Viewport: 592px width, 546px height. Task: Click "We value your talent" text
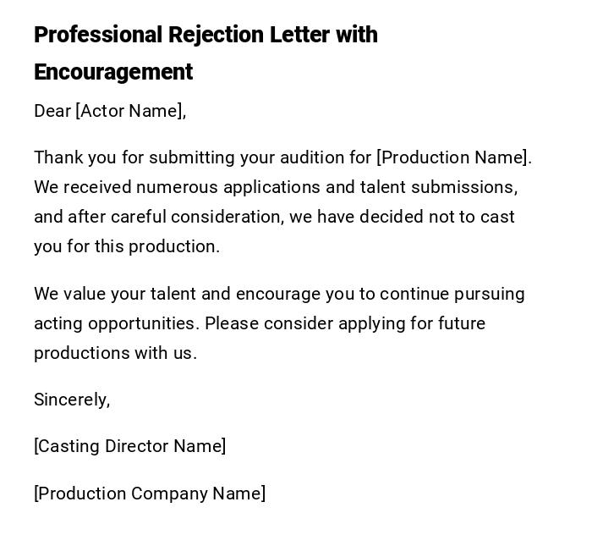pyautogui.click(x=115, y=294)
